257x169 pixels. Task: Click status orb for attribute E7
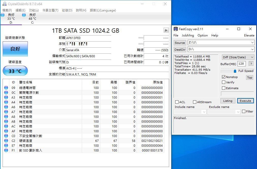click(x=6, y=145)
